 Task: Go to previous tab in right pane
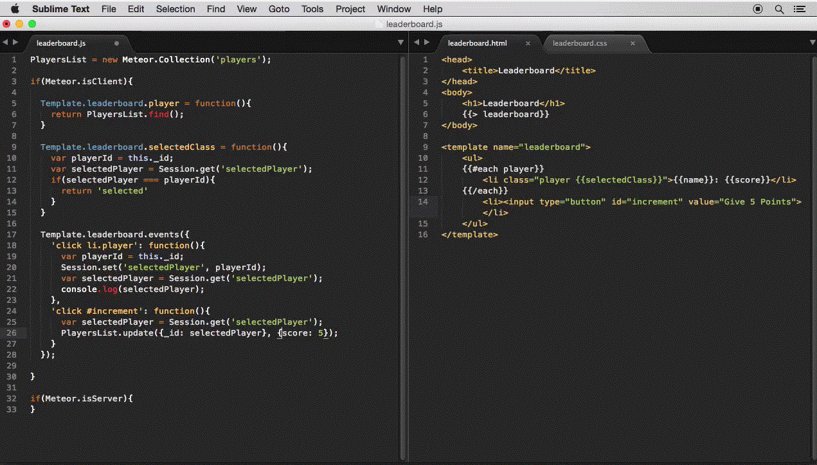(416, 42)
